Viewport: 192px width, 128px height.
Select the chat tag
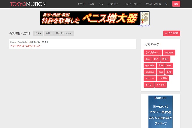[160, 72]
